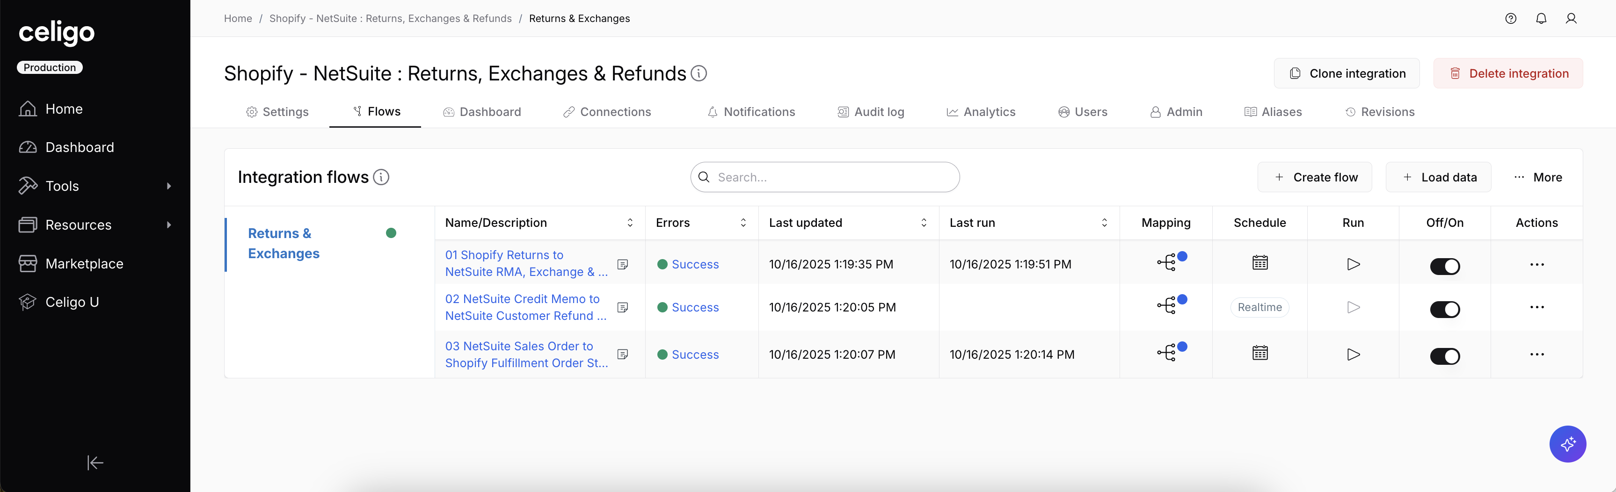Open the Users tab

coord(1083,112)
